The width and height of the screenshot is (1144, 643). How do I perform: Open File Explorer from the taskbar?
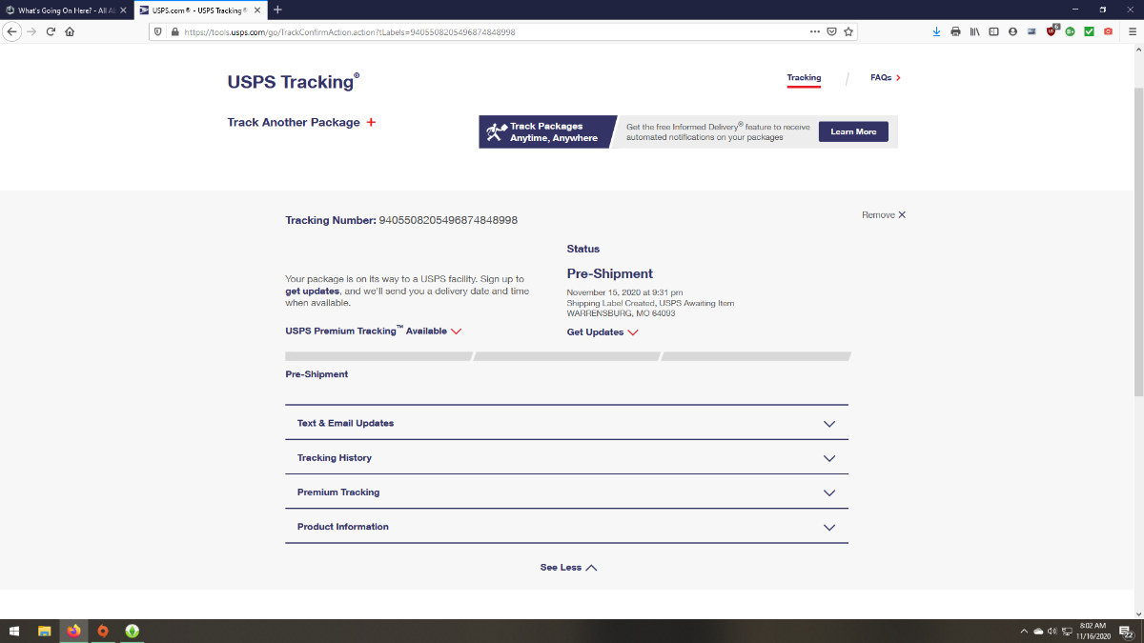(44, 631)
